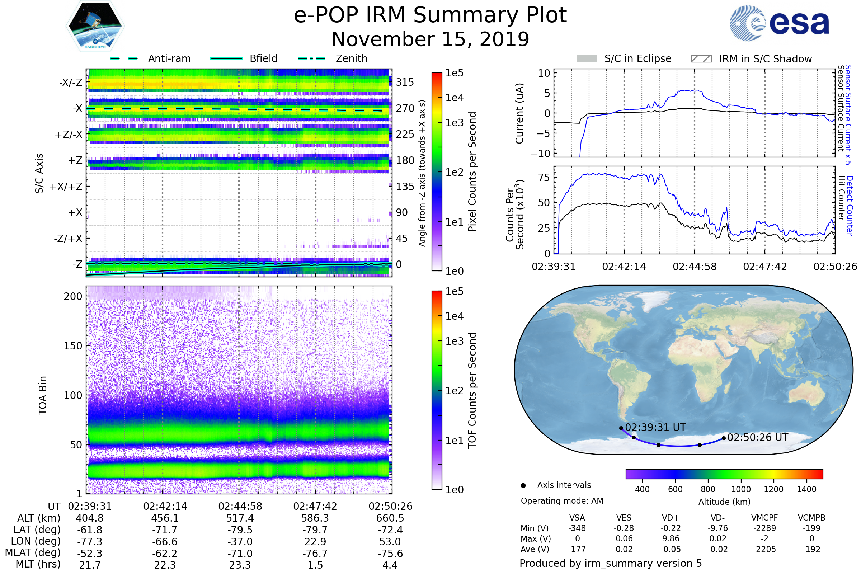Click the hatched IRM in S/C Shadow swatch
This screenshot has width=861, height=574.
click(701, 59)
